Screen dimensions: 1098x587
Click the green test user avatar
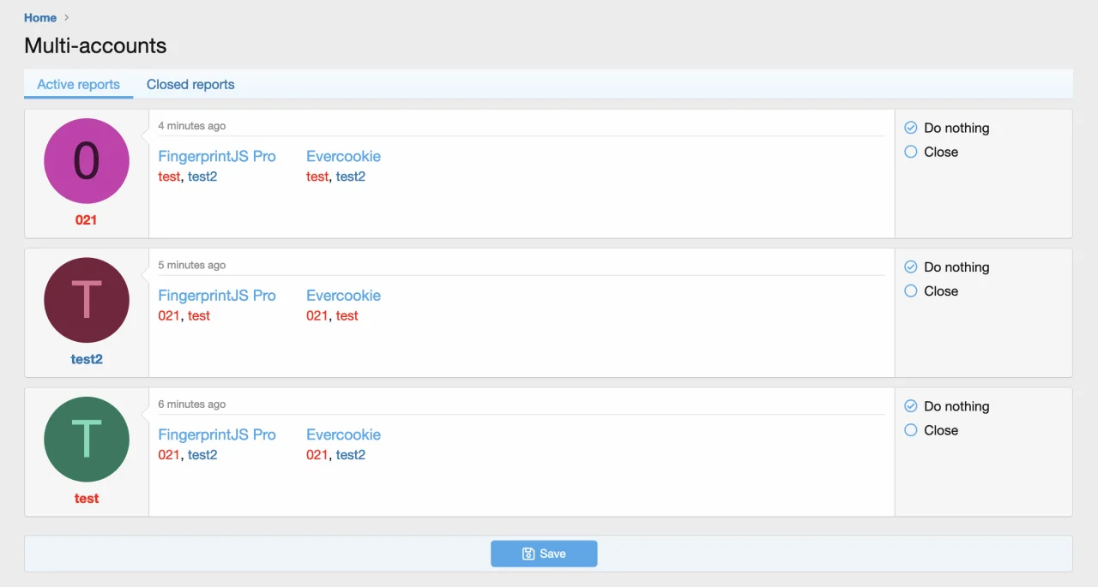click(x=87, y=440)
